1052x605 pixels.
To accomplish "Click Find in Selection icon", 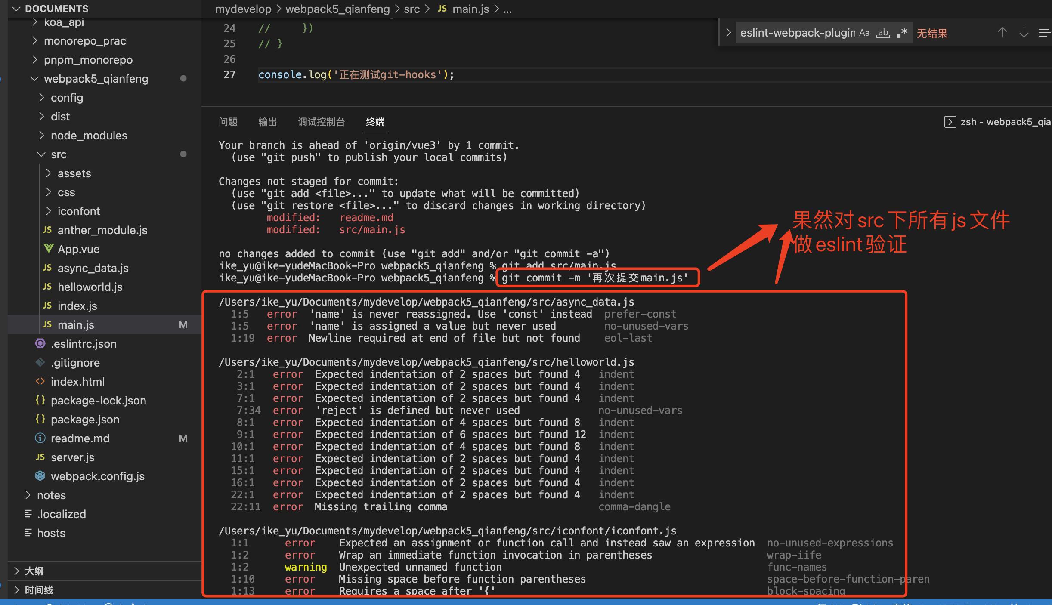I will point(1044,33).
